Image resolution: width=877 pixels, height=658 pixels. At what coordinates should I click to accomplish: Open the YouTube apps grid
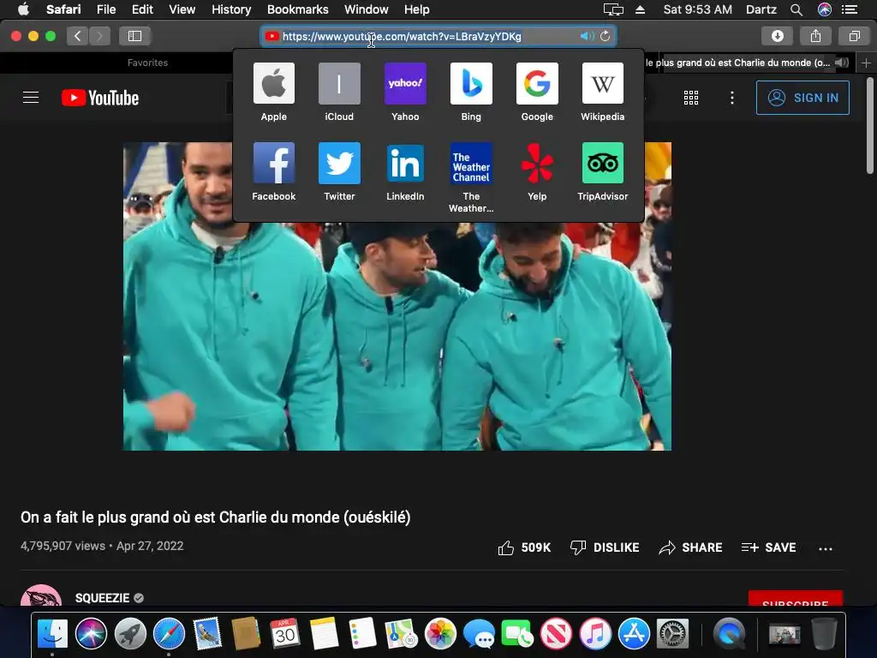pyautogui.click(x=691, y=98)
